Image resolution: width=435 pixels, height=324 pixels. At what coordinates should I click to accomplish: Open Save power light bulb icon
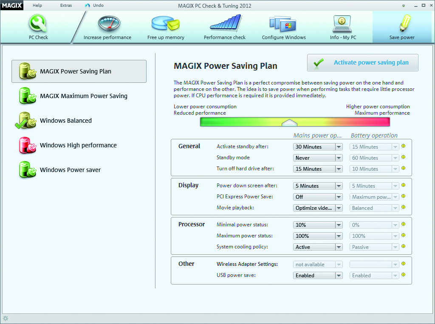(x=405, y=23)
